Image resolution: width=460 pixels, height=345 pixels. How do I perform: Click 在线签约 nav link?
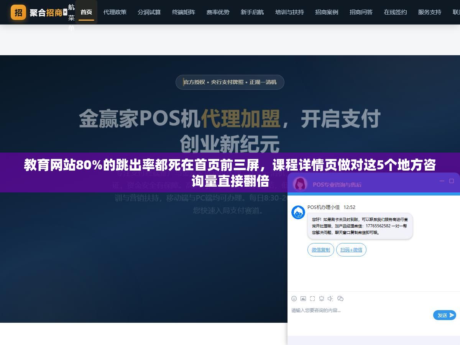tap(395, 12)
